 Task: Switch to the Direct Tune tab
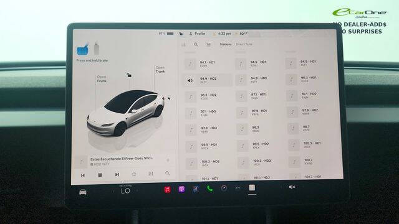pos(244,44)
